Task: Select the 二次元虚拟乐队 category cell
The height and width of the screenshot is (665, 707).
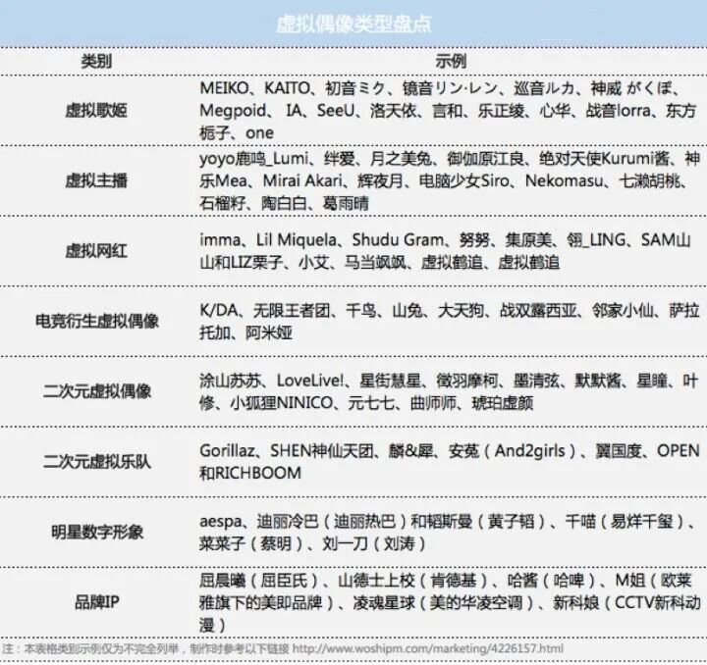Action: pos(97,462)
